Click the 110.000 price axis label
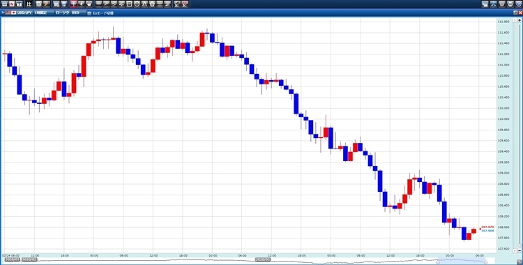Image resolution: width=523 pixels, height=265 pixels. [503, 119]
